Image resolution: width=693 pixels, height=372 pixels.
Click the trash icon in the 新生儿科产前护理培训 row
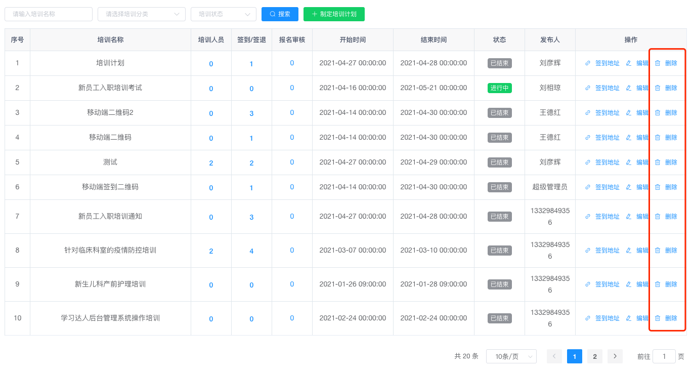(x=658, y=284)
